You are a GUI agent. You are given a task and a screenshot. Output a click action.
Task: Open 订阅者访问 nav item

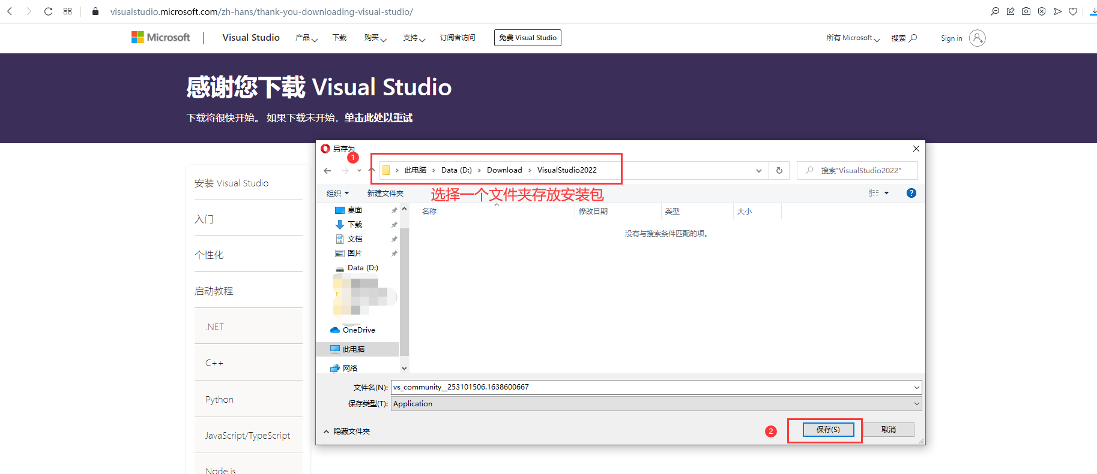(x=458, y=38)
